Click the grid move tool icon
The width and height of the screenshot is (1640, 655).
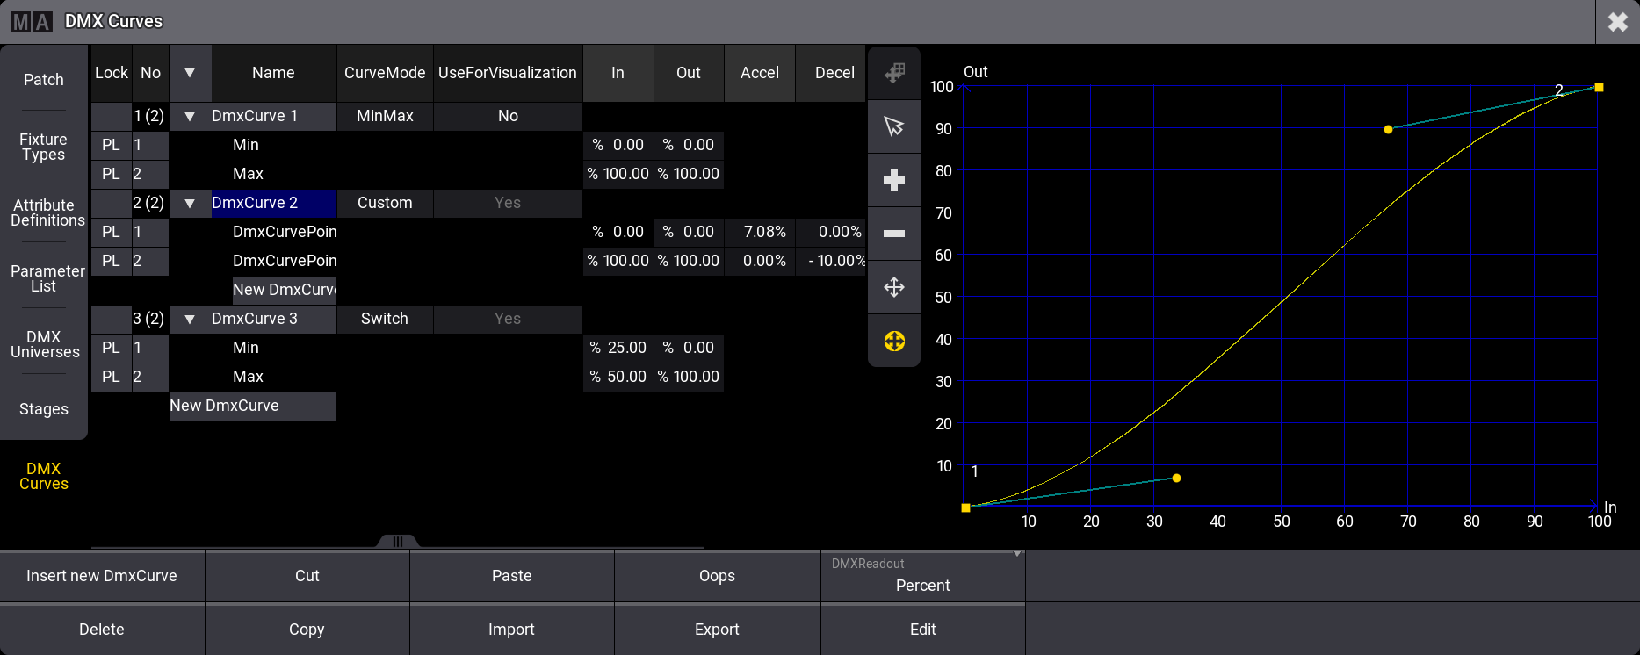click(x=894, y=73)
